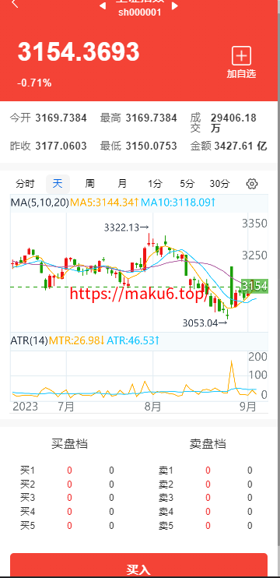Click the MTR:26.98 value
The image size is (280, 578).
[x=77, y=340]
